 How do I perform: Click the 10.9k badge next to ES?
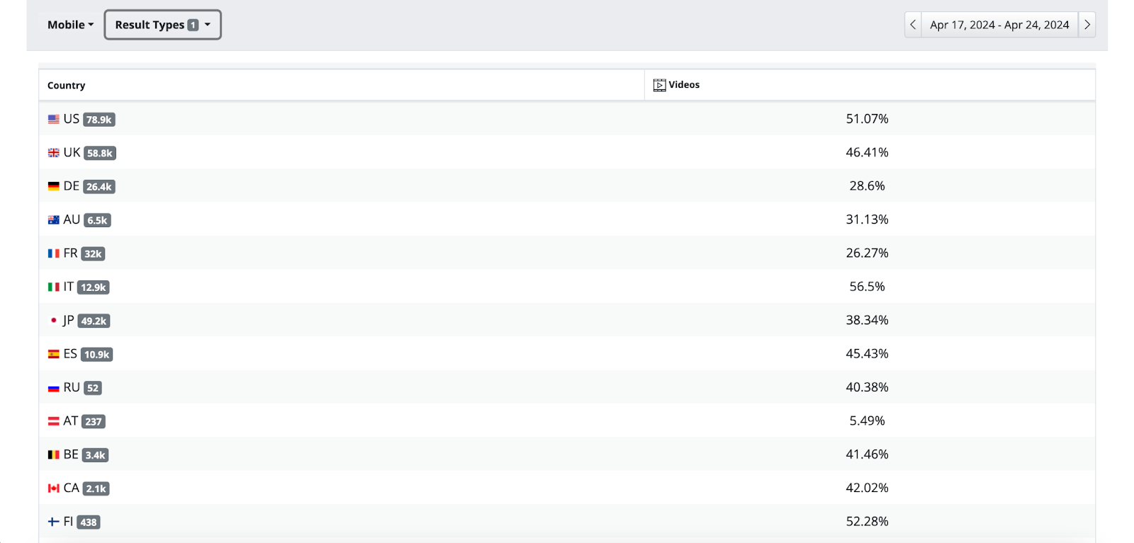point(97,355)
